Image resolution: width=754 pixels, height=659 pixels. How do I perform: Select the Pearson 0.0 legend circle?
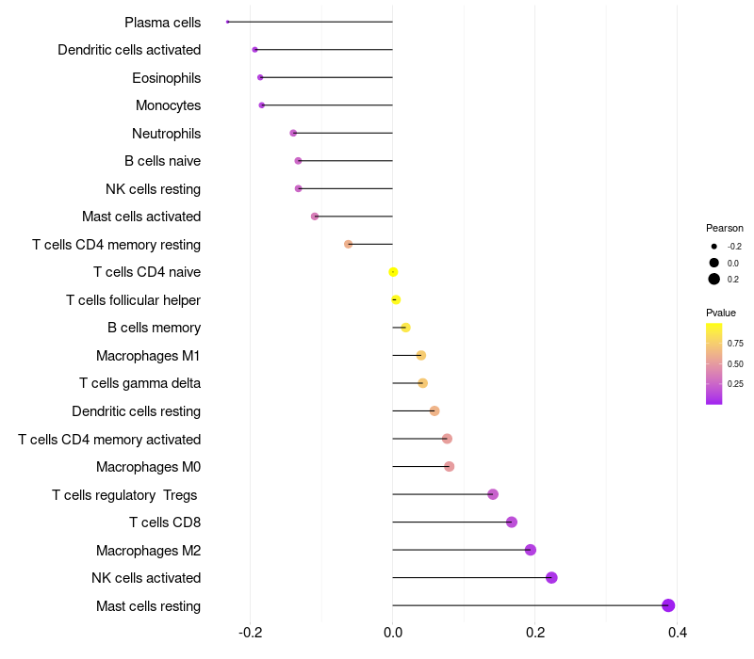point(714,263)
